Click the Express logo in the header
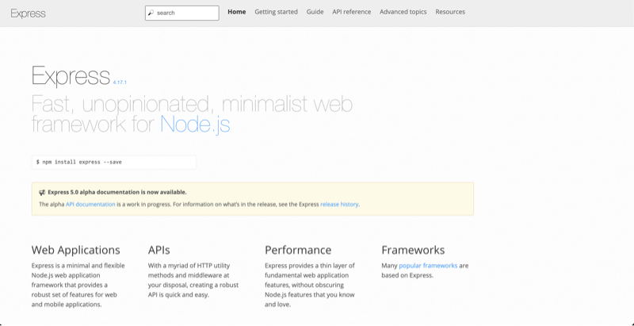This screenshot has height=326, width=634. point(28,13)
